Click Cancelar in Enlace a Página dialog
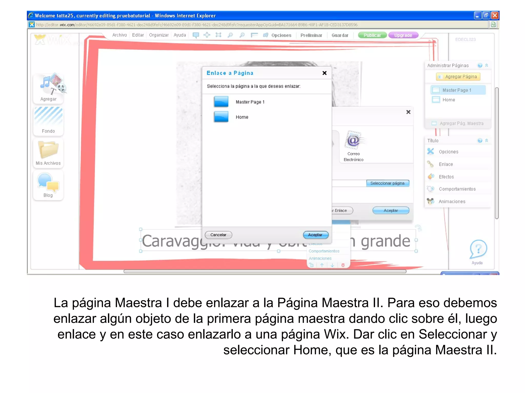This screenshot has height=393, width=525. [218, 235]
